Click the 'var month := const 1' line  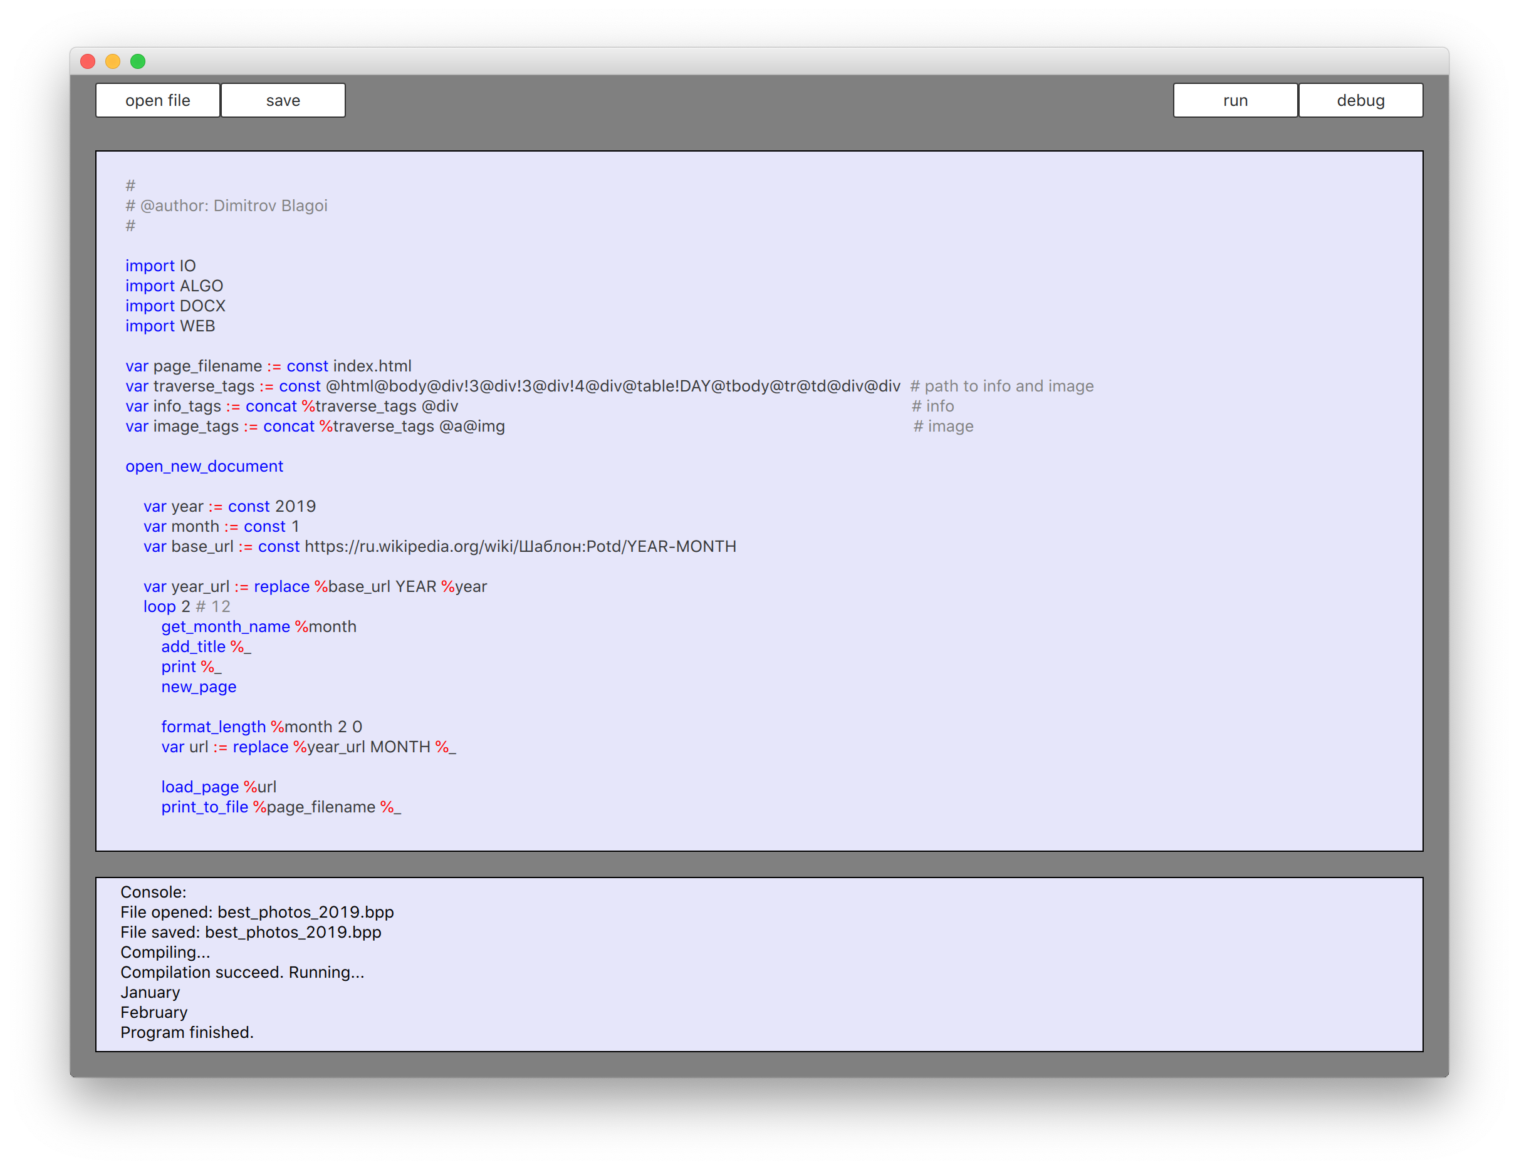221,526
